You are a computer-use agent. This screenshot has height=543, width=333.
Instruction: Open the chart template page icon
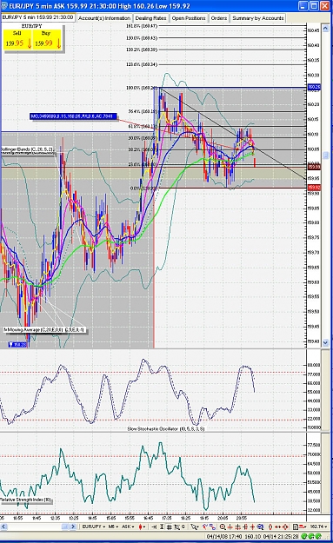pos(296,526)
